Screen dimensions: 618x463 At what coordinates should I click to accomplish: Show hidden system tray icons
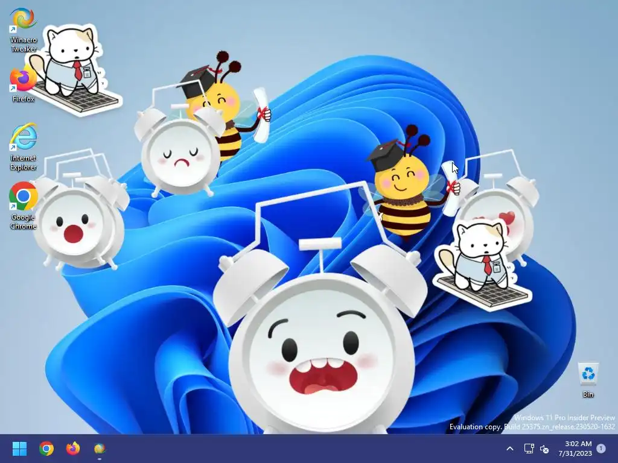click(509, 449)
